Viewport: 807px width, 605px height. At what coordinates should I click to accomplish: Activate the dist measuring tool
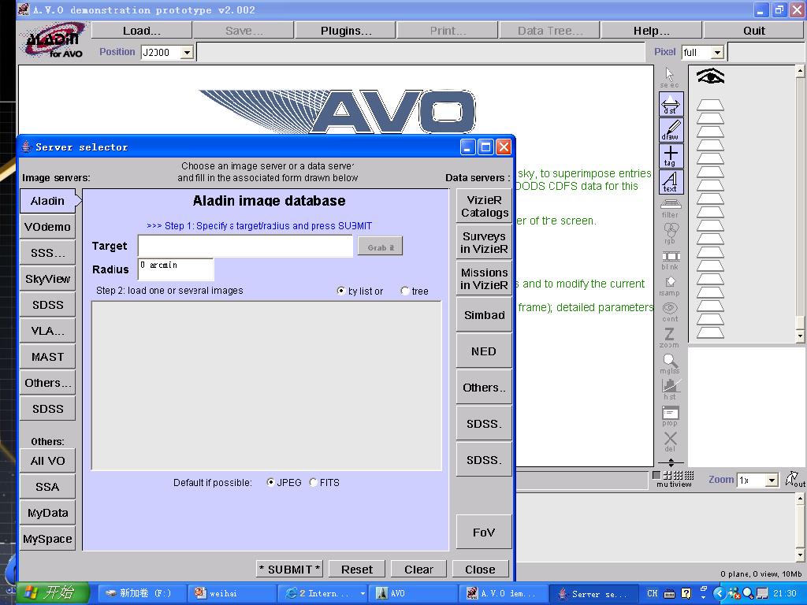click(671, 104)
